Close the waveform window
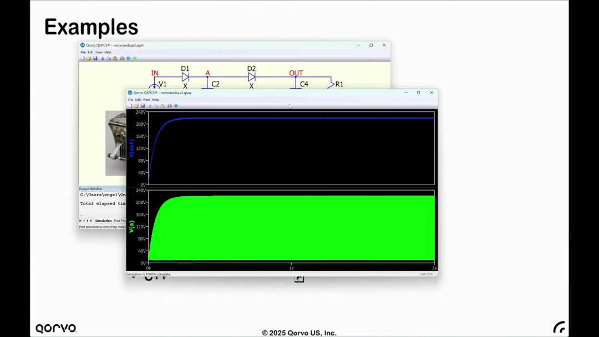The width and height of the screenshot is (599, 337). coord(432,93)
